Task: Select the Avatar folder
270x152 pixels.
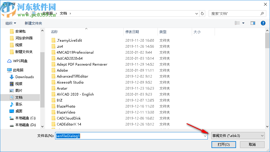Action: (62, 88)
